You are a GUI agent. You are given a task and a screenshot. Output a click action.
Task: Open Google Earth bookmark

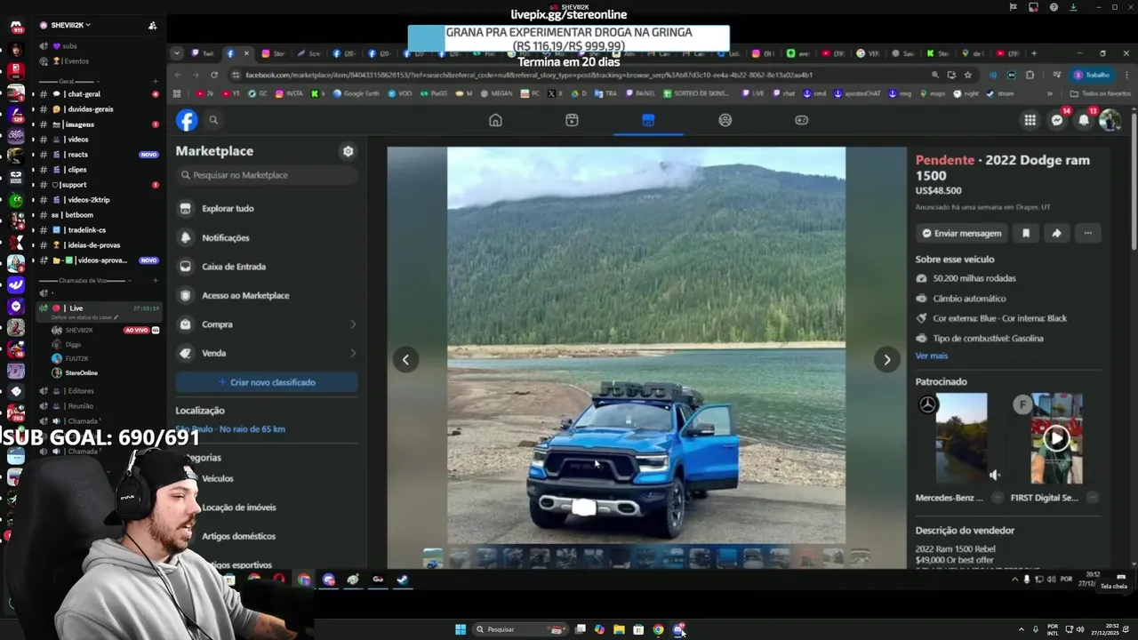[x=356, y=93]
